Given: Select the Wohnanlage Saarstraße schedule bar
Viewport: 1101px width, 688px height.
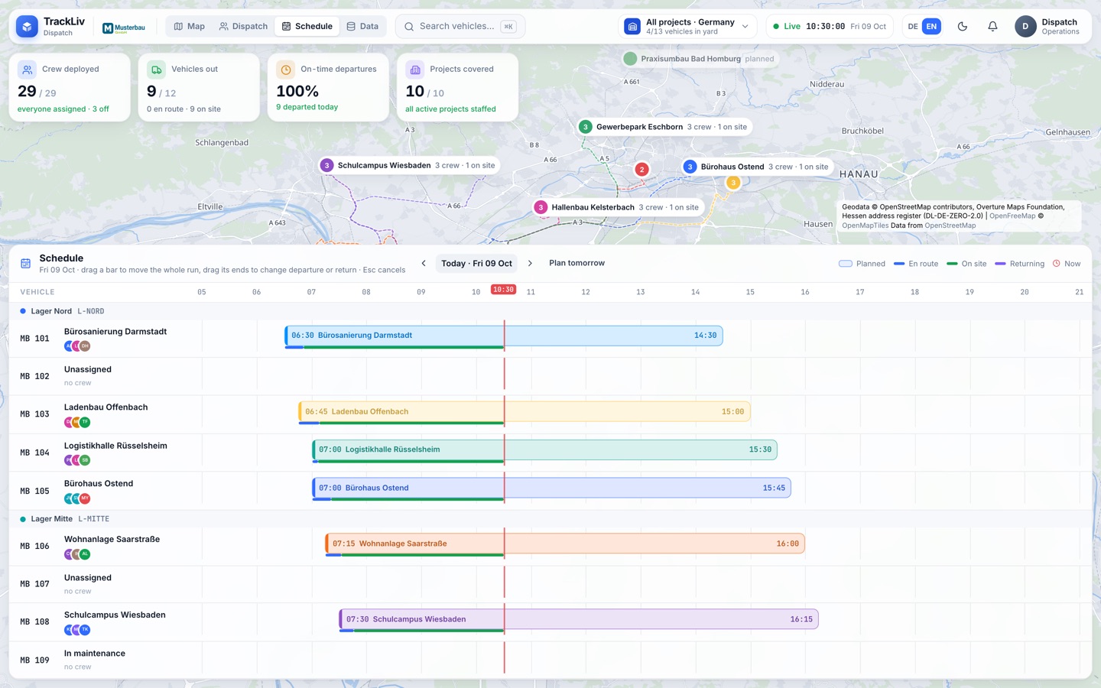Looking at the screenshot, I should click(x=565, y=544).
